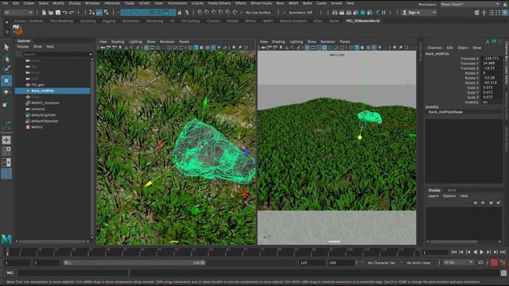The height and width of the screenshot is (286, 509).
Task: Open the No Character Set dropdown
Action: 381,263
